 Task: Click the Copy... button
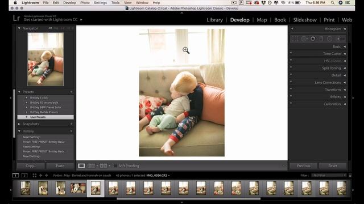(x=31, y=166)
